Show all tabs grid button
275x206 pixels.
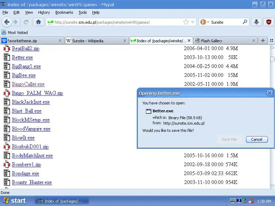pyautogui.click(x=272, y=41)
